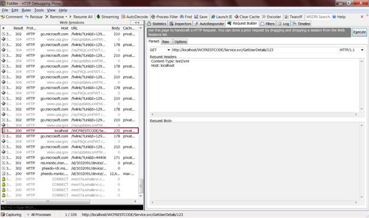Click the Request Headers text area

[x=255, y=86]
